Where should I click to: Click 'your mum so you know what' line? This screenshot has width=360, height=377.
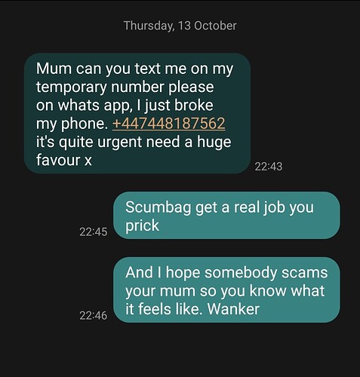click(x=225, y=292)
